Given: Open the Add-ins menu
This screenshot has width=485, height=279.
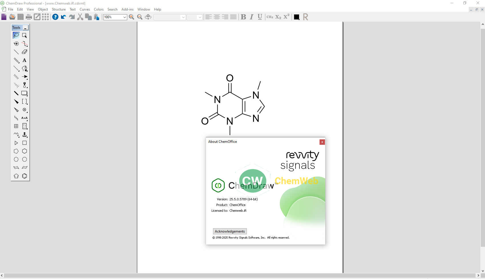Looking at the screenshot, I should click(128, 9).
